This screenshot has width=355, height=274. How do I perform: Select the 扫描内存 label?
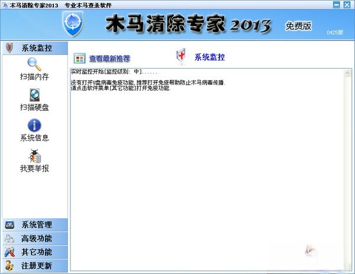(x=34, y=77)
